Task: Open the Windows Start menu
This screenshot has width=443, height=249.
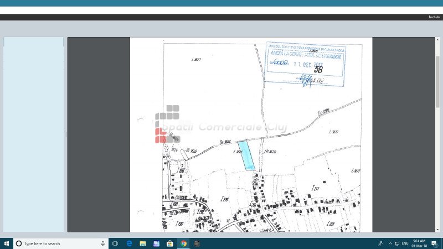Action: point(6,243)
